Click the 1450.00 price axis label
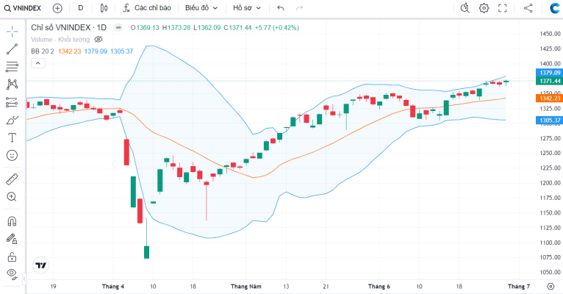Screen dimensions: 563x294 pos(550,34)
